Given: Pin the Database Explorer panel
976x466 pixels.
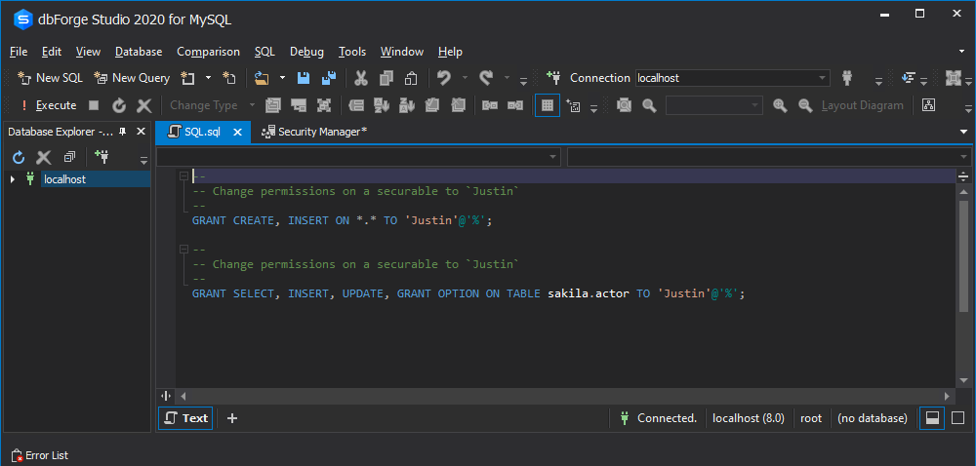Looking at the screenshot, I should point(124,132).
